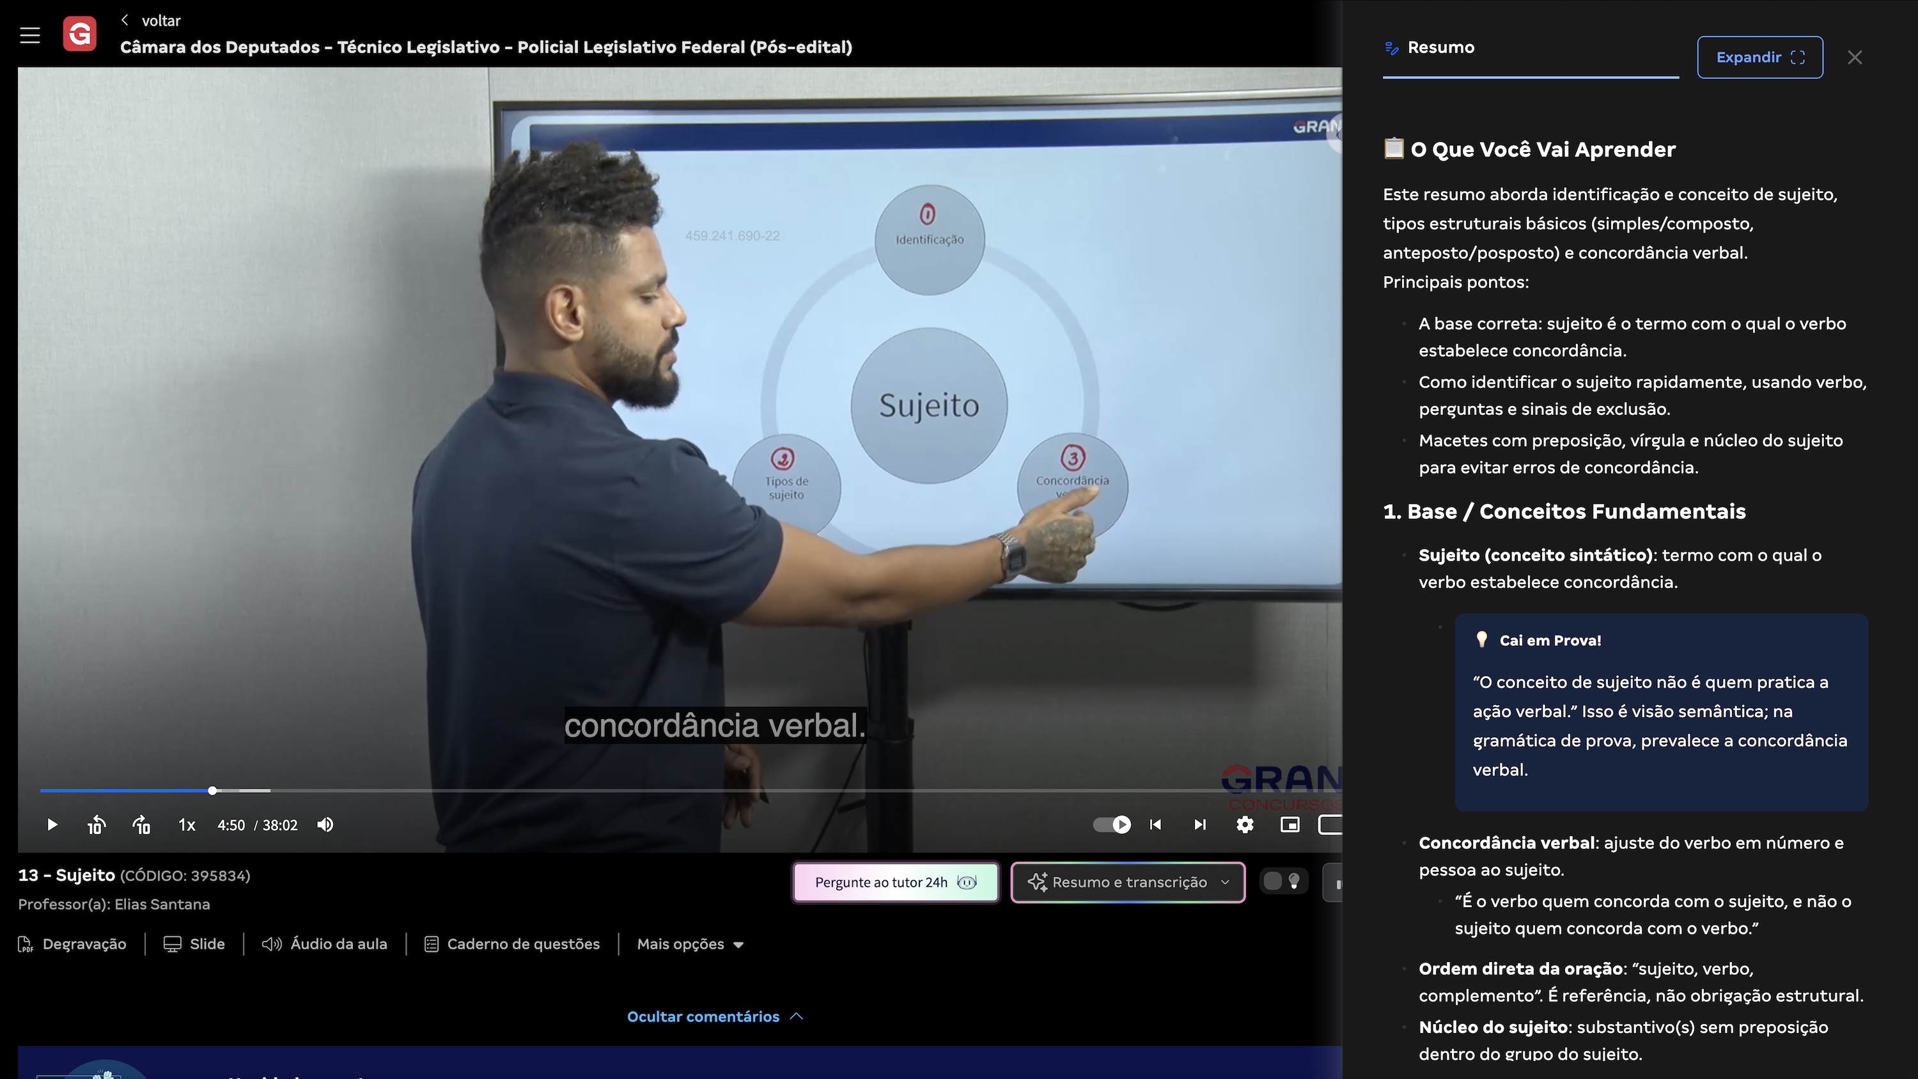Skip the video forward 10 seconds
The image size is (1918, 1079).
141,825
